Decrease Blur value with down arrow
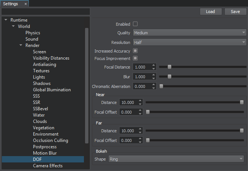The width and height of the screenshot is (248, 171). click(154, 79)
